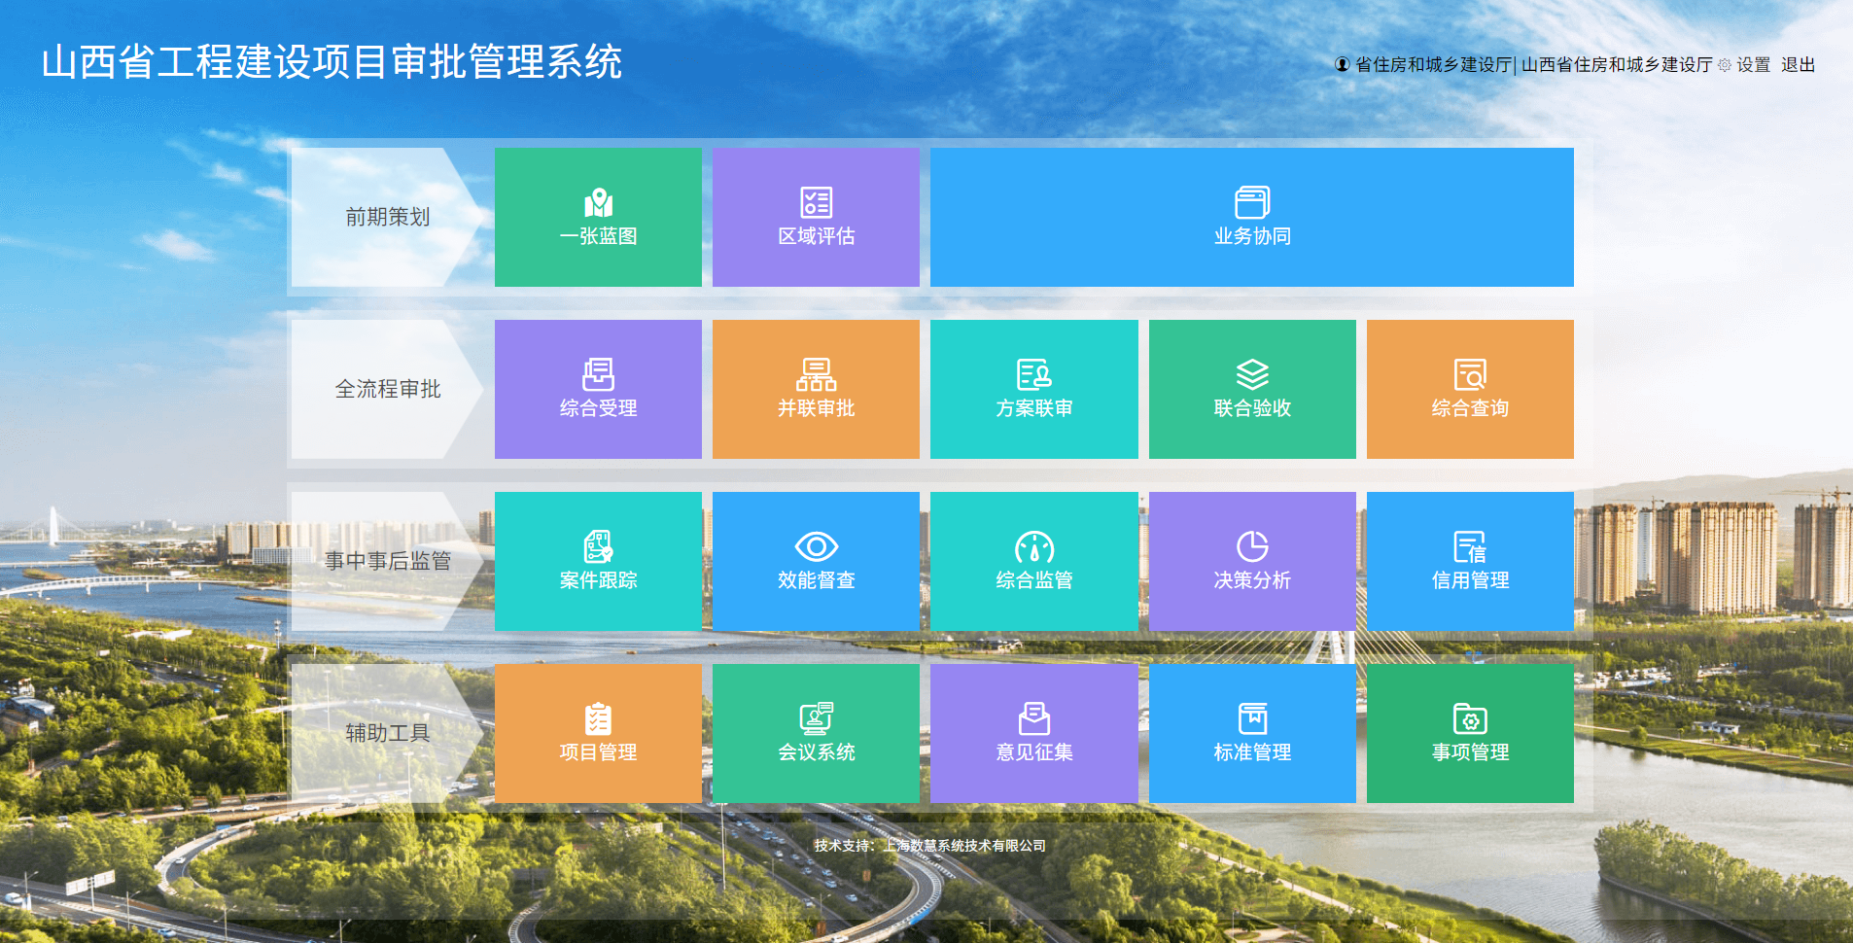The image size is (1853, 943).
Task: Open the 并联审批 module
Action: (x=816, y=389)
